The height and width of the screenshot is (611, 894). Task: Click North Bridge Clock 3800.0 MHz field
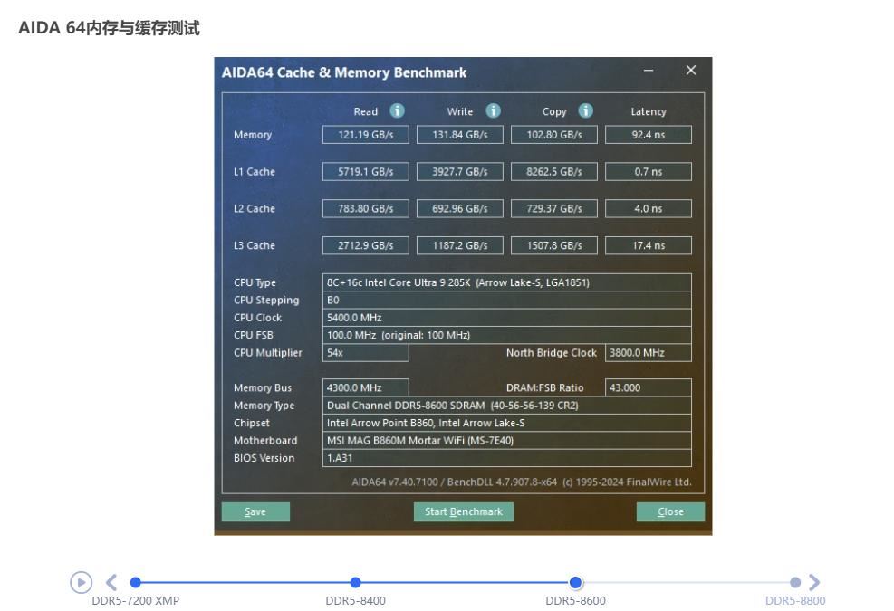click(649, 353)
